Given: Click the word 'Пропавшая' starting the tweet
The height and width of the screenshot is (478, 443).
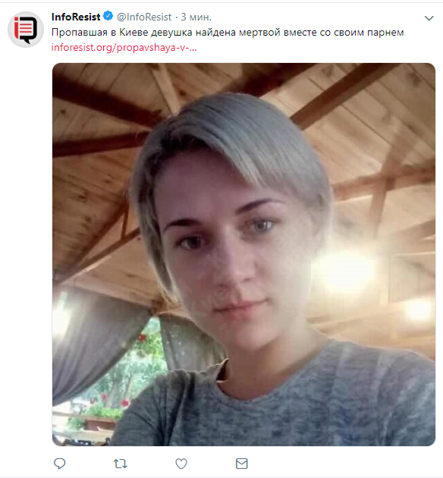Looking at the screenshot, I should pos(79,33).
